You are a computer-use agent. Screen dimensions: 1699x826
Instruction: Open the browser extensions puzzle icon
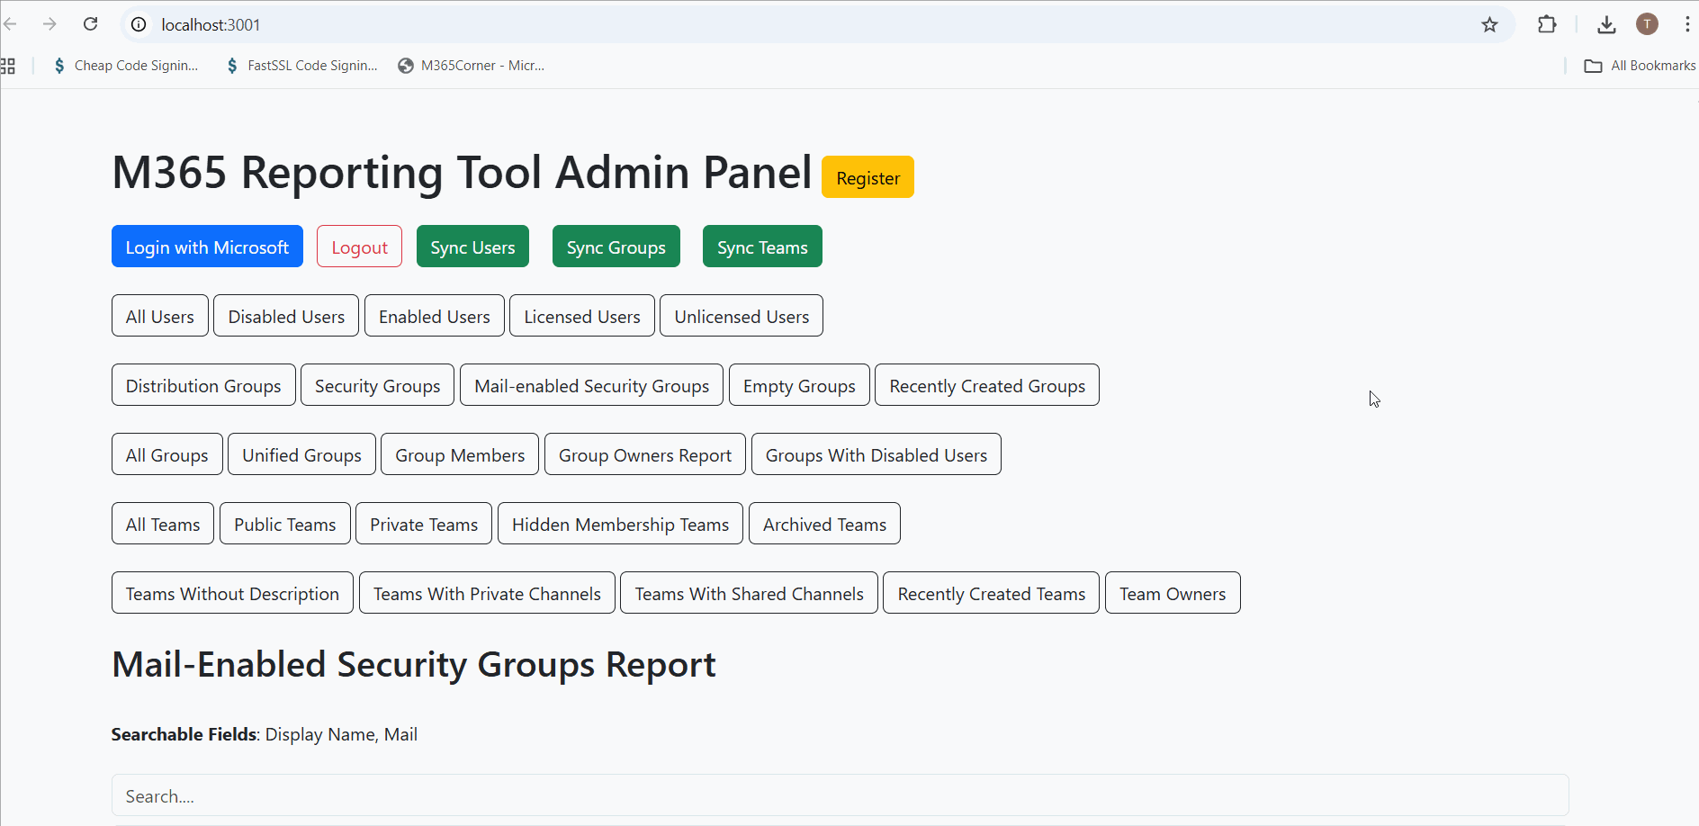(1547, 24)
